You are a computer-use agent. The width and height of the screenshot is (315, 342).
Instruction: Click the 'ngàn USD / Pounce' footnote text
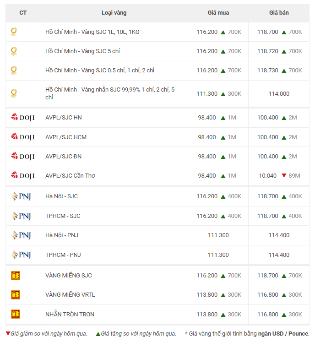coord(283,334)
